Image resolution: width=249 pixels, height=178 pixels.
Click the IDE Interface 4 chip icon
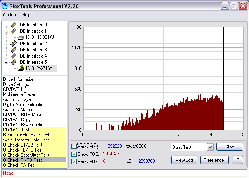coord(14,56)
